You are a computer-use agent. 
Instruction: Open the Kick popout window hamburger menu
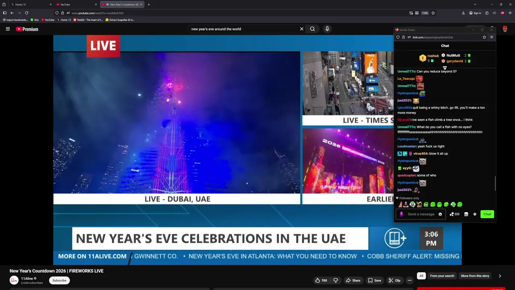[491, 37]
